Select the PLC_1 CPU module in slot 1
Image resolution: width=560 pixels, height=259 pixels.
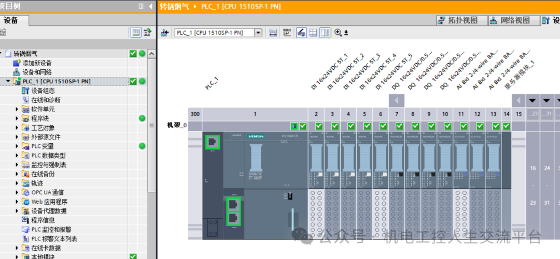[255, 185]
